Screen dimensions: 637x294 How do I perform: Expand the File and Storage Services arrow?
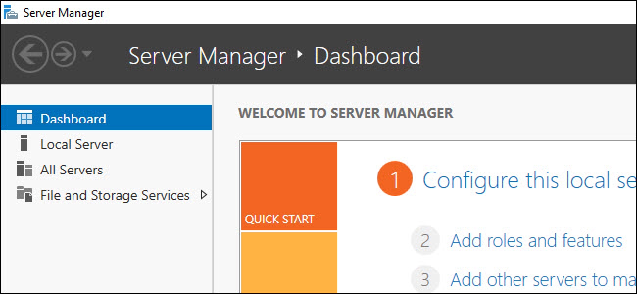coord(204,195)
